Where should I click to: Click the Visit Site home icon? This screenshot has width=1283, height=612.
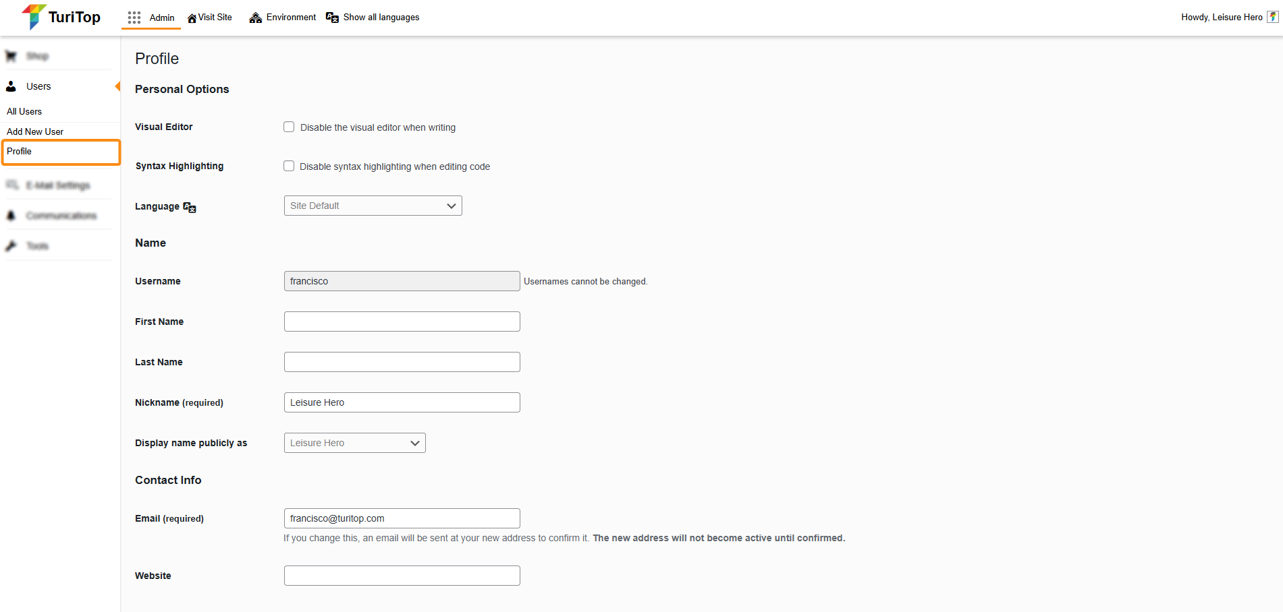[192, 18]
